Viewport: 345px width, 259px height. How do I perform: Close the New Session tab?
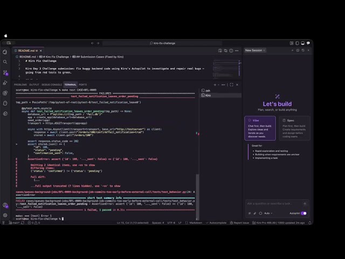coord(264,50)
